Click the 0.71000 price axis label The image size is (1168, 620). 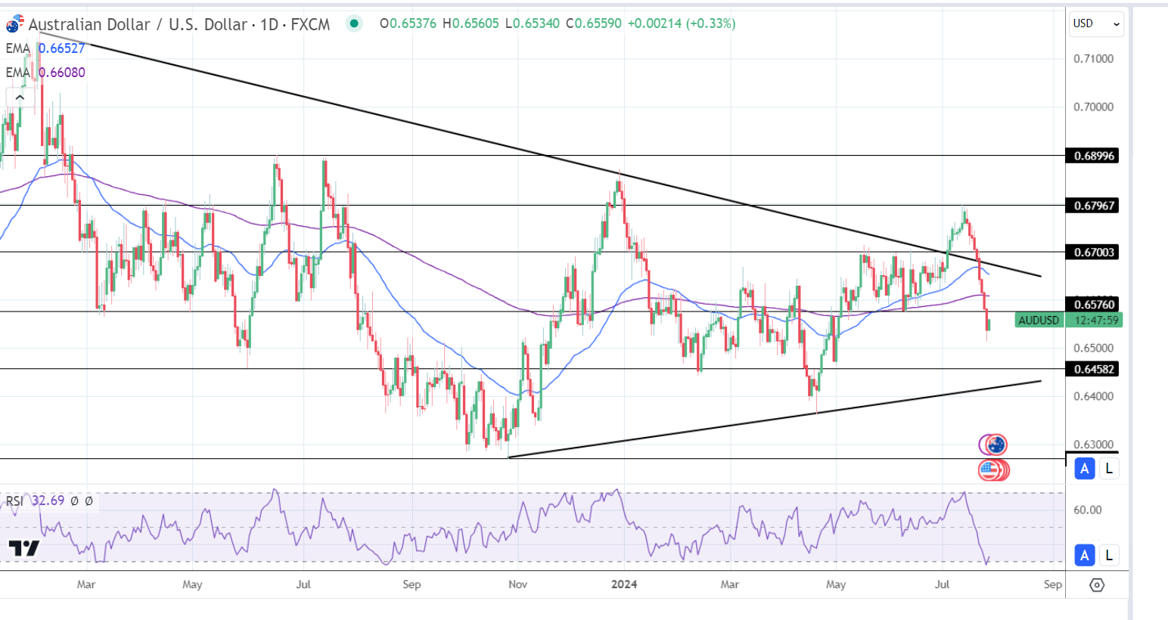1094,58
